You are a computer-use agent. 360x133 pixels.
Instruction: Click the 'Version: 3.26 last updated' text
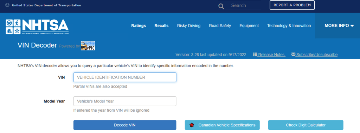211,55
